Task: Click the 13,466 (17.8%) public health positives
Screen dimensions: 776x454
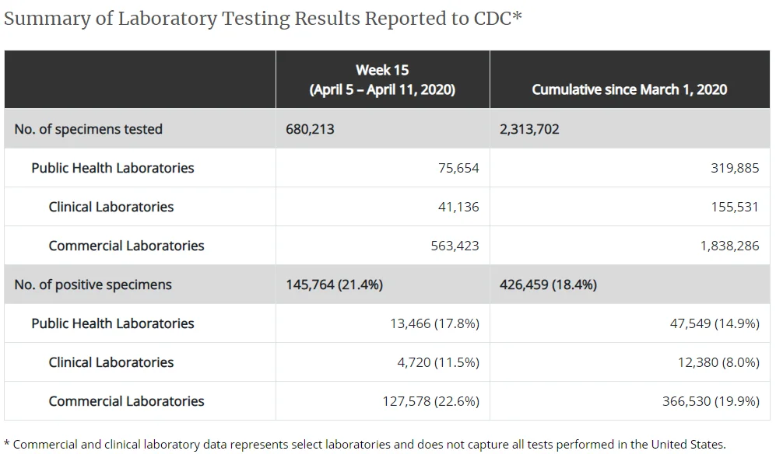Action: (434, 323)
